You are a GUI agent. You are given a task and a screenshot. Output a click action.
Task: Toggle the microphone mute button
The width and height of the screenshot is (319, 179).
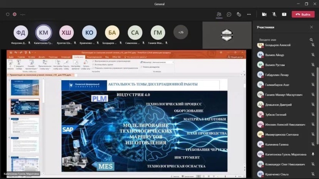coord(274,14)
